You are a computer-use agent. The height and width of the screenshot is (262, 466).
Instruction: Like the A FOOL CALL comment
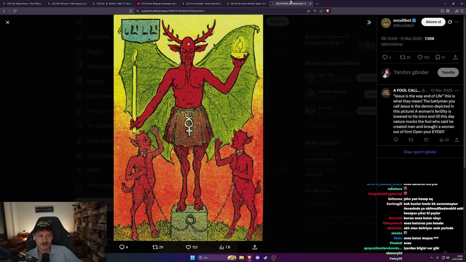coord(426,140)
